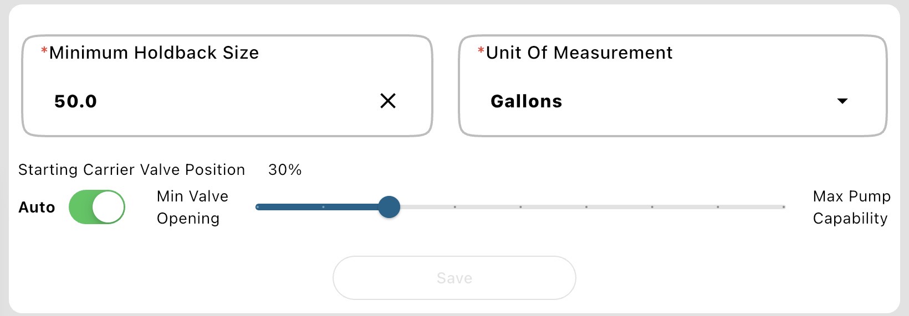Open the Unit Of Measurement dropdown arrow
The image size is (909, 316).
tap(842, 101)
